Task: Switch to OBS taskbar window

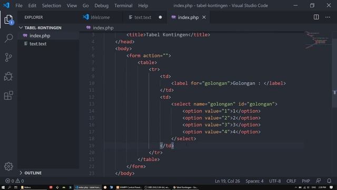Action: (x=157, y=187)
